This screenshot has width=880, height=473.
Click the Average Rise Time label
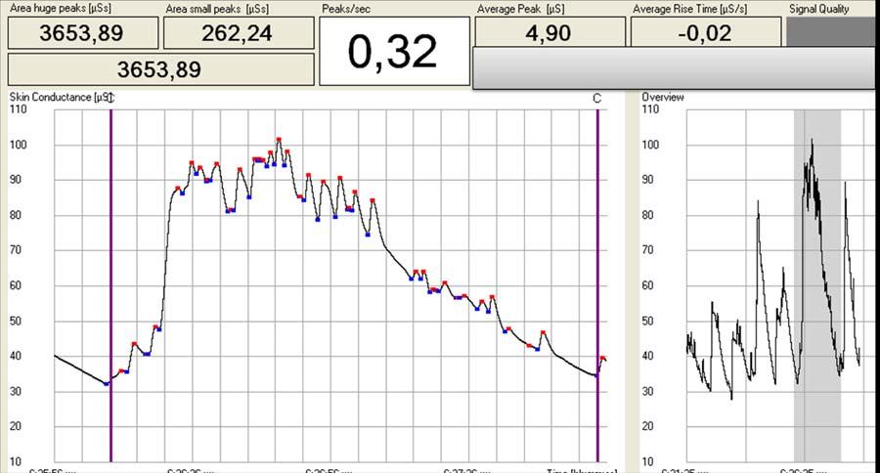point(690,9)
